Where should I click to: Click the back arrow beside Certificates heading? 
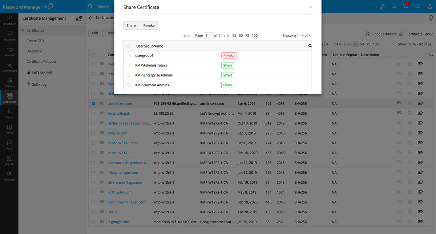[91, 18]
